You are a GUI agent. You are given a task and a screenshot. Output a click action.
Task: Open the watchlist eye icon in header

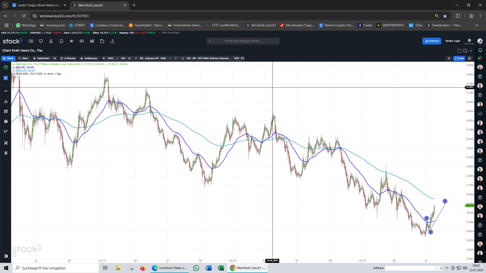(71, 41)
